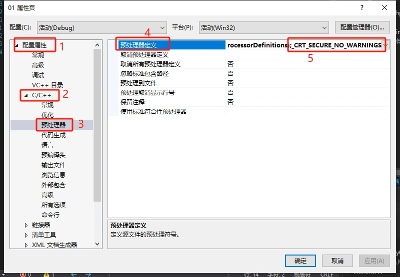Viewport: 400px width, 277px height.
Task: Select 代码生成 in the tree
Action: coord(53,135)
